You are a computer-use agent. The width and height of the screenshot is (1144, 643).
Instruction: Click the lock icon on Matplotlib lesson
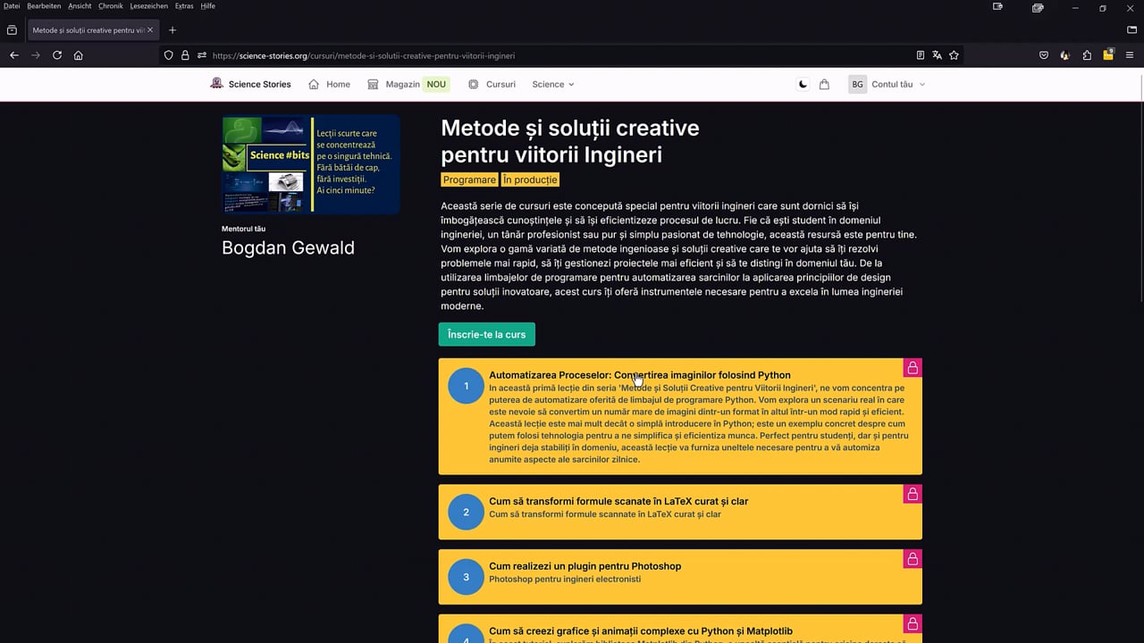913,623
